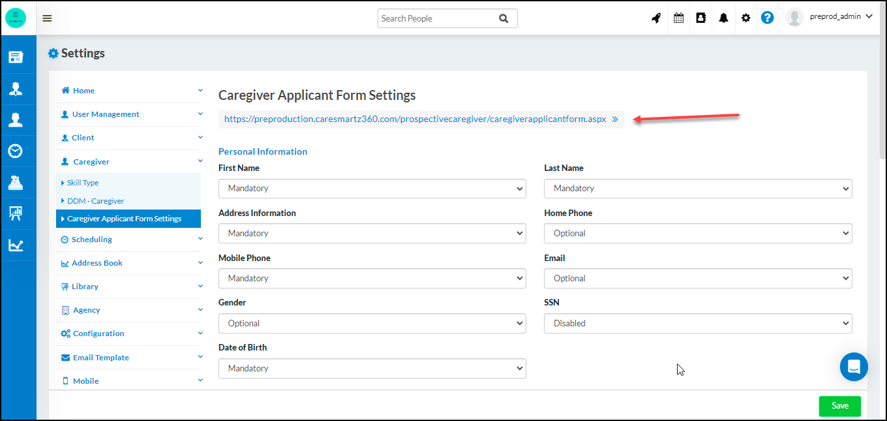The image size is (887, 421).
Task: Expand the Scheduling settings section
Action: [x=128, y=239]
